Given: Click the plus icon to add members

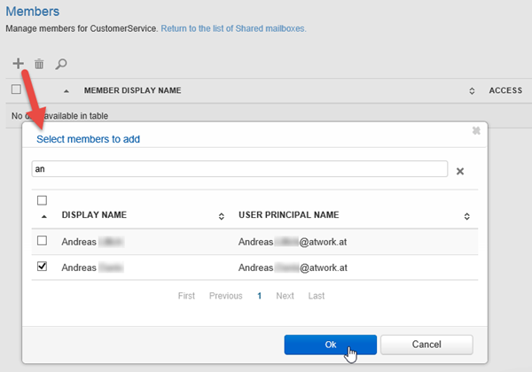Looking at the screenshot, I should (18, 64).
